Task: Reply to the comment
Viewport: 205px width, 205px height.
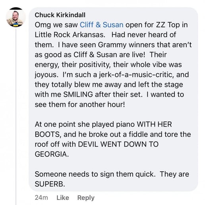Action: pos(86,198)
